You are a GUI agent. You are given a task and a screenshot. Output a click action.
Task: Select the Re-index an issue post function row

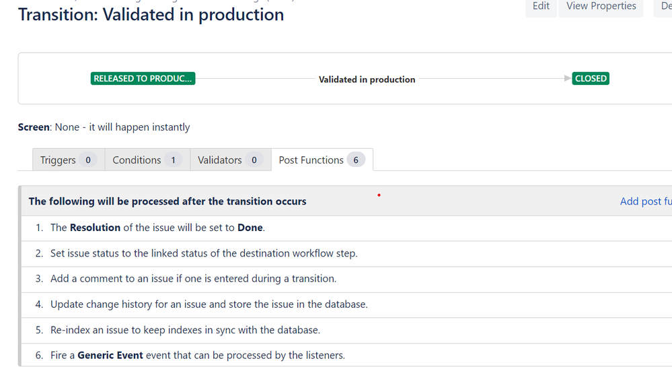pyautogui.click(x=346, y=330)
